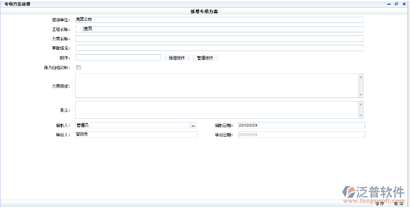The height and width of the screenshot is (209, 410).
Task: Click into the 方案描述 text area
Action: click(x=216, y=85)
